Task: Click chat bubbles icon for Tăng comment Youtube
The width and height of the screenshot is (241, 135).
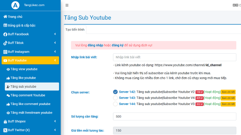Action: point(8,95)
